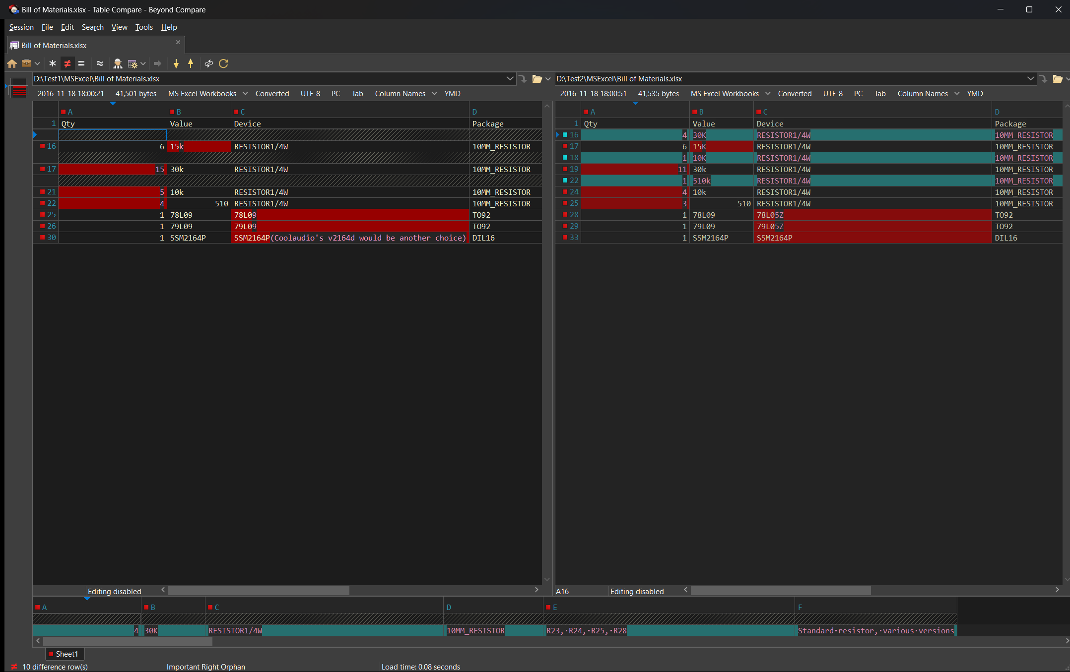This screenshot has width=1070, height=672.
Task: Select the Bill of Materials.xlsx session tab
Action: point(96,45)
